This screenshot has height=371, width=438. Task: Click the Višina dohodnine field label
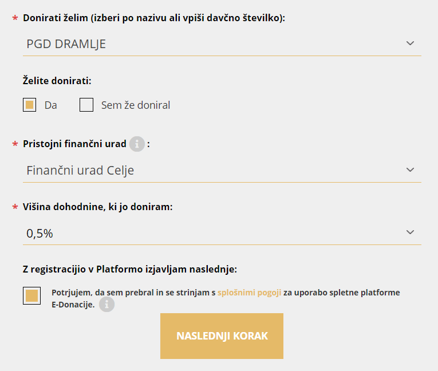[97, 207]
